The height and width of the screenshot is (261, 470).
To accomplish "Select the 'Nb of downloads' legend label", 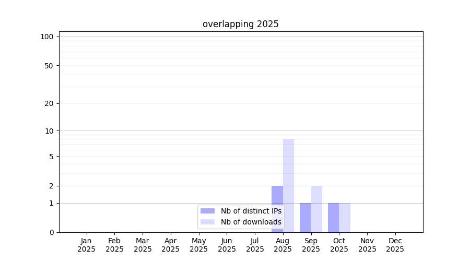I will point(251,222).
